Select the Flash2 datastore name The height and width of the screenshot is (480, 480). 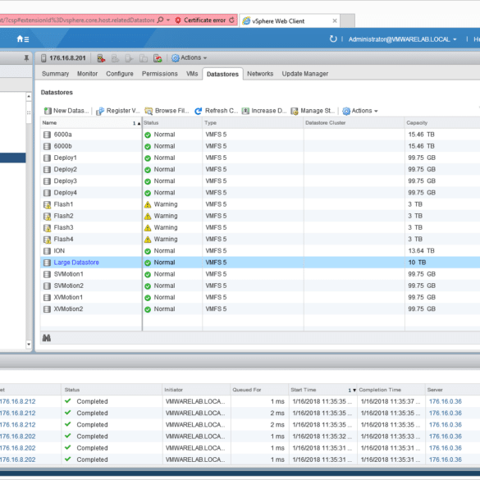[64, 216]
